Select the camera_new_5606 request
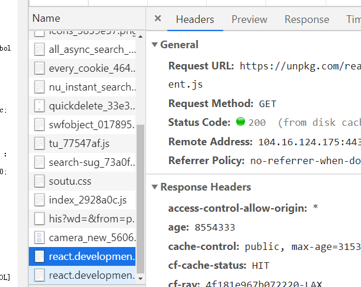The width and height of the screenshot is (361, 287). point(82,238)
